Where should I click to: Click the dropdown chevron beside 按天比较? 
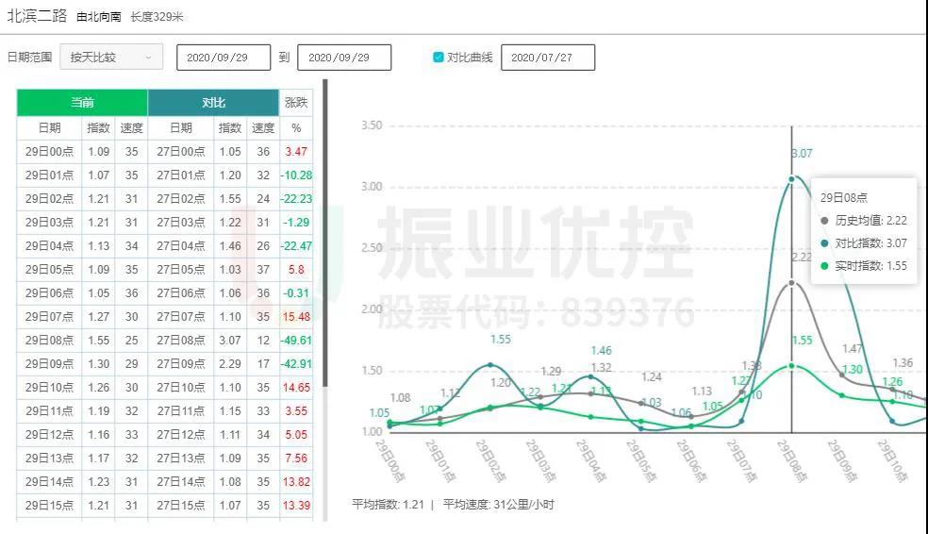point(148,58)
